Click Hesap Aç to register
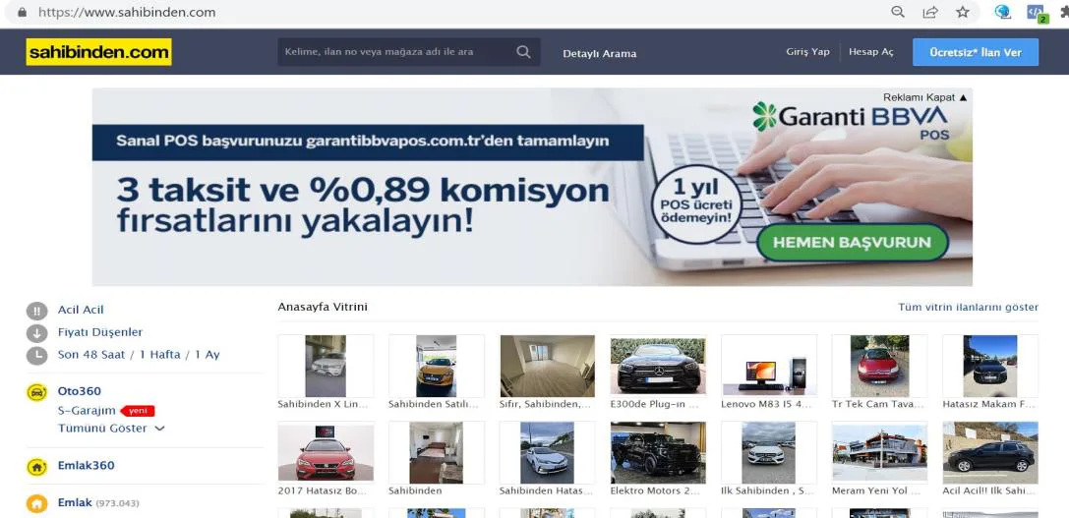The width and height of the screenshot is (1069, 518). [870, 52]
